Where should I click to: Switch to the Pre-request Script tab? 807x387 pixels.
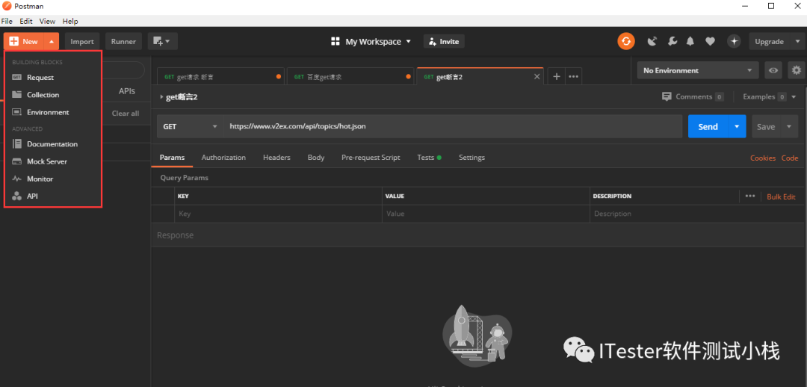pos(371,158)
